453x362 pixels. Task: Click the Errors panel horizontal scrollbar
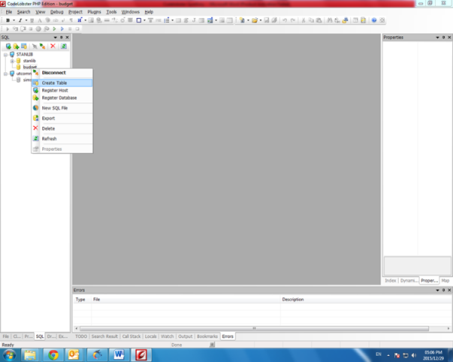click(226, 327)
